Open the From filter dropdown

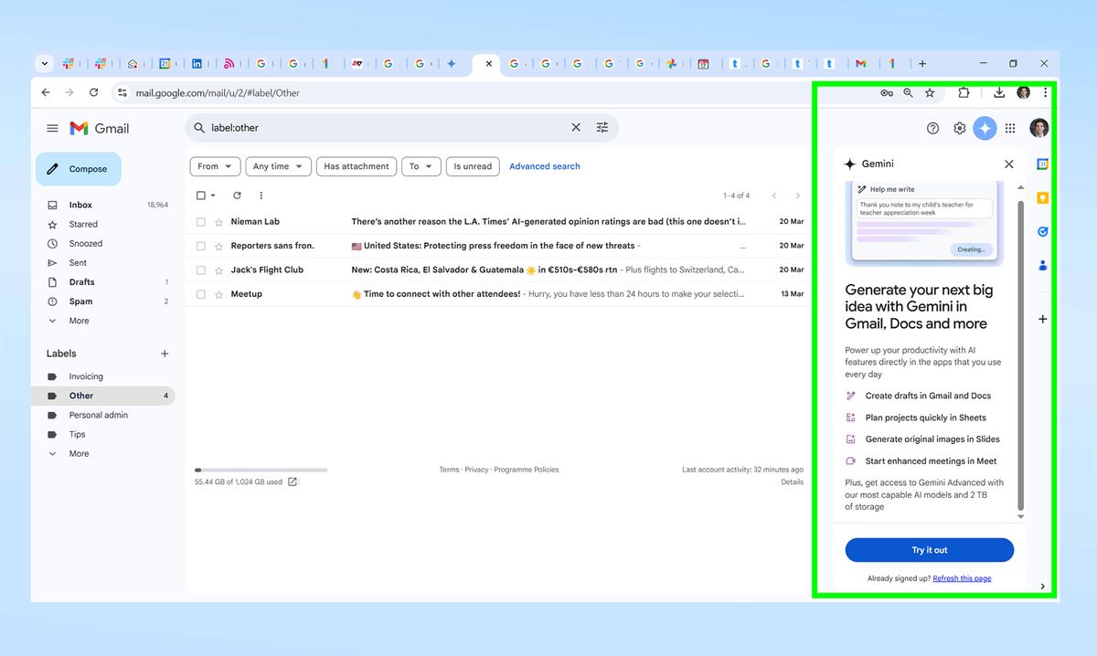click(x=214, y=165)
